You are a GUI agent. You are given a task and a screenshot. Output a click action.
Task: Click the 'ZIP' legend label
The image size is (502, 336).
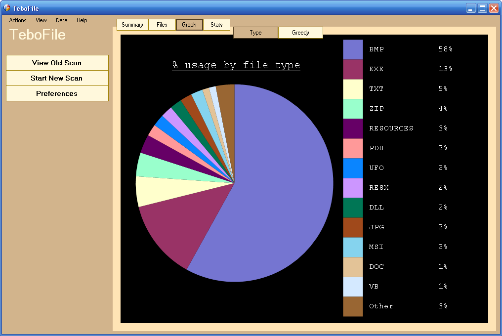(x=376, y=109)
